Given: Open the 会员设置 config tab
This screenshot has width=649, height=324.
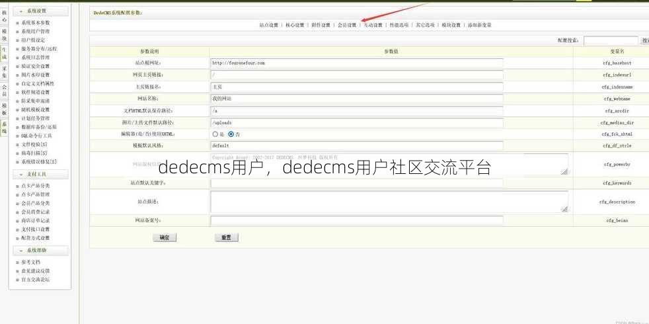Looking at the screenshot, I should (347, 25).
